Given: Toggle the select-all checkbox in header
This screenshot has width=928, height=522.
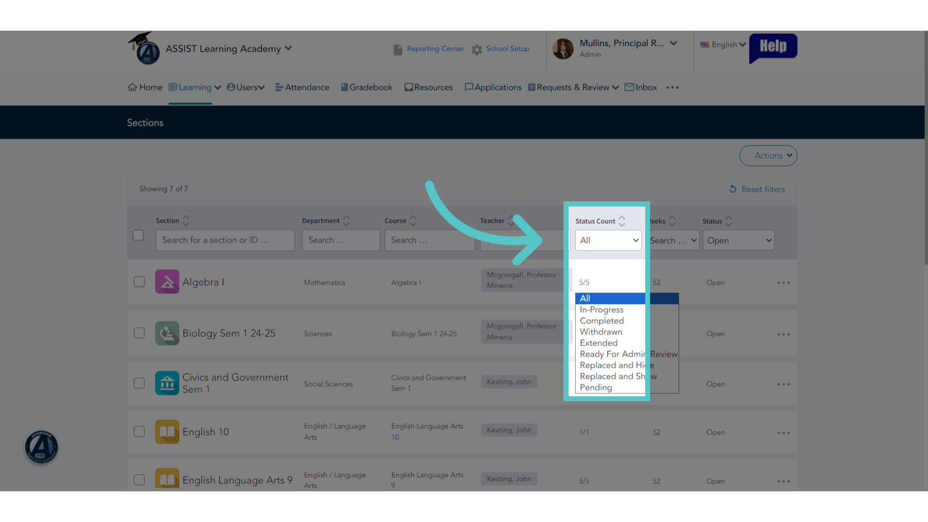Looking at the screenshot, I should (138, 235).
